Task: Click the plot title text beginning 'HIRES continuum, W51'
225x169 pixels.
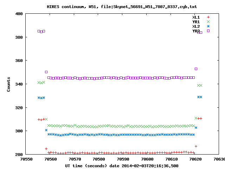Action: [x=122, y=7]
